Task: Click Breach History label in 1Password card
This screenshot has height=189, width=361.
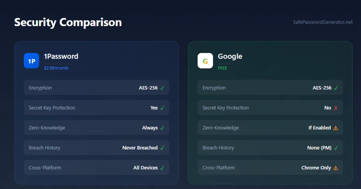Action: click(x=45, y=148)
